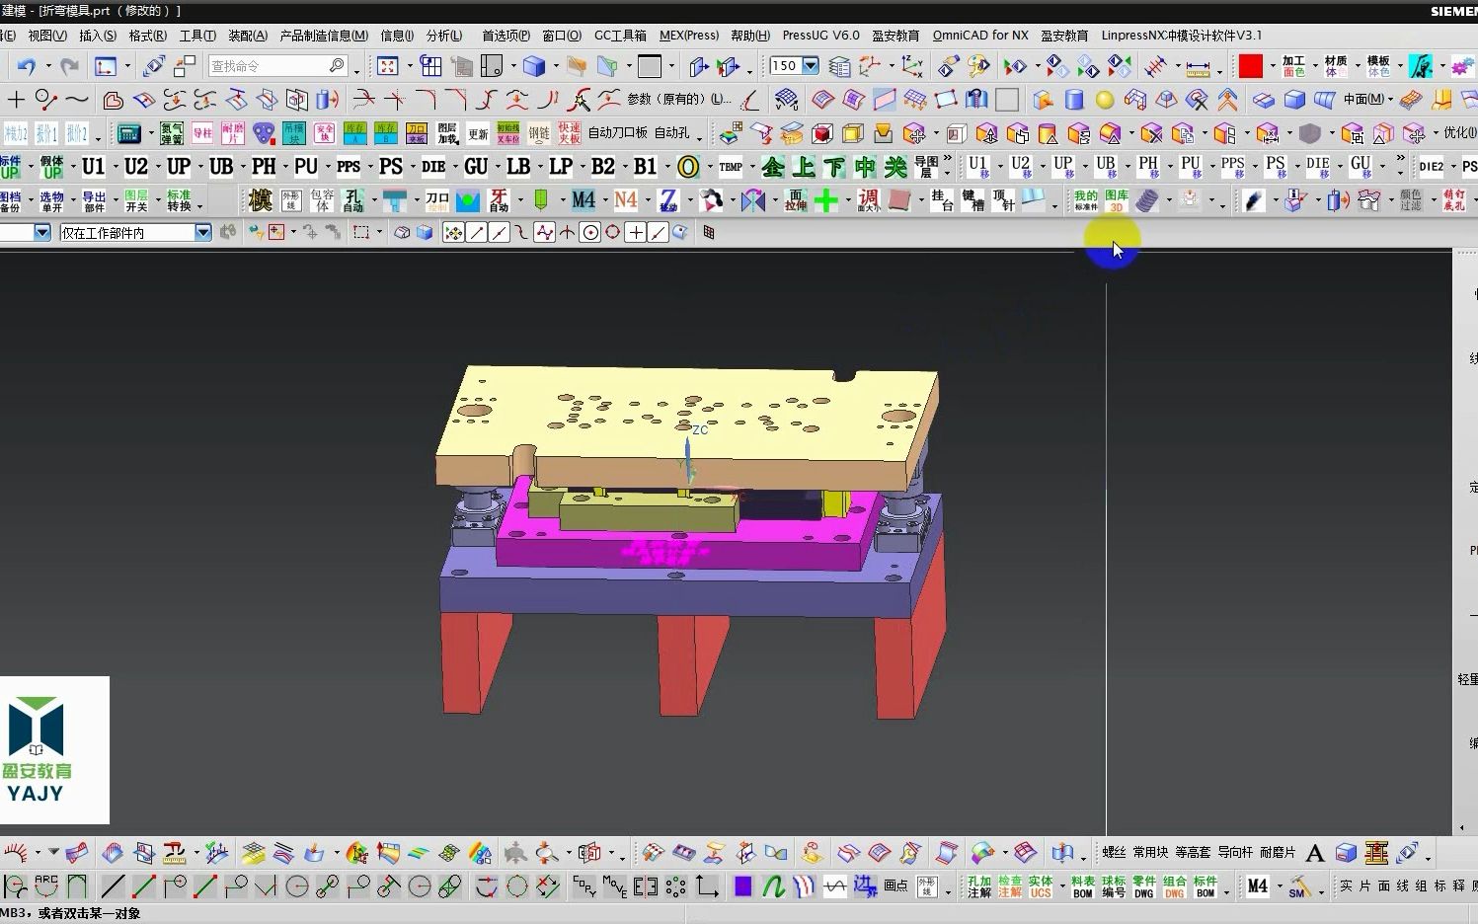Click the 料表BOM icon

coord(1083,886)
